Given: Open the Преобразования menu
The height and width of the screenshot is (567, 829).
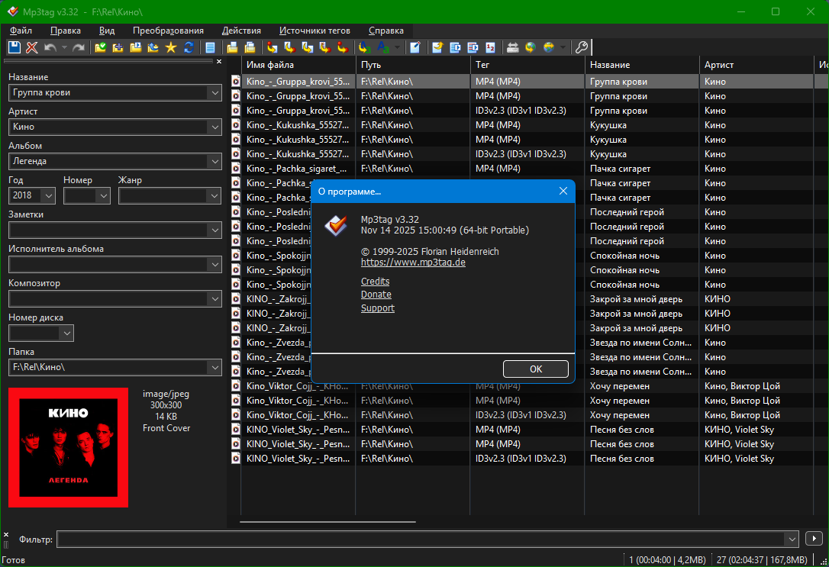Looking at the screenshot, I should coord(168,31).
